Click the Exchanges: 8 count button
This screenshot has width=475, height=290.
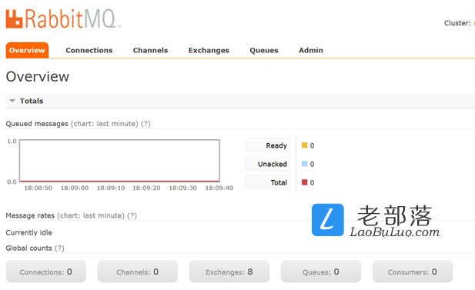229,272
